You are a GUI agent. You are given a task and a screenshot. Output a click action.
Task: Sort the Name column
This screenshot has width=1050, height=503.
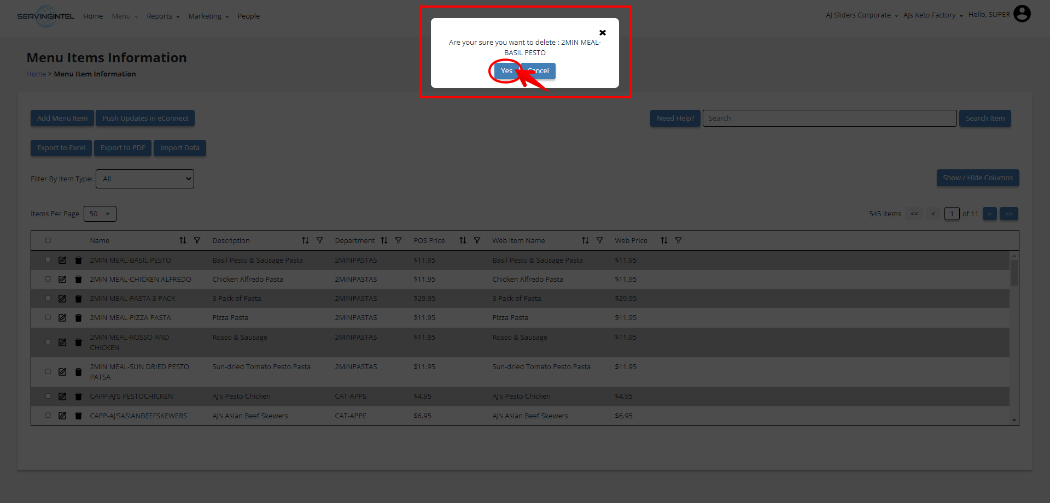(x=183, y=241)
